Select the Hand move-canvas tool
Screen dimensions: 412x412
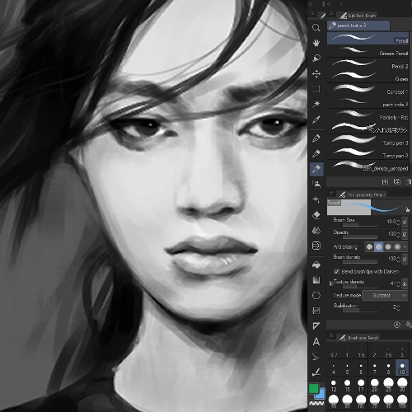point(316,43)
